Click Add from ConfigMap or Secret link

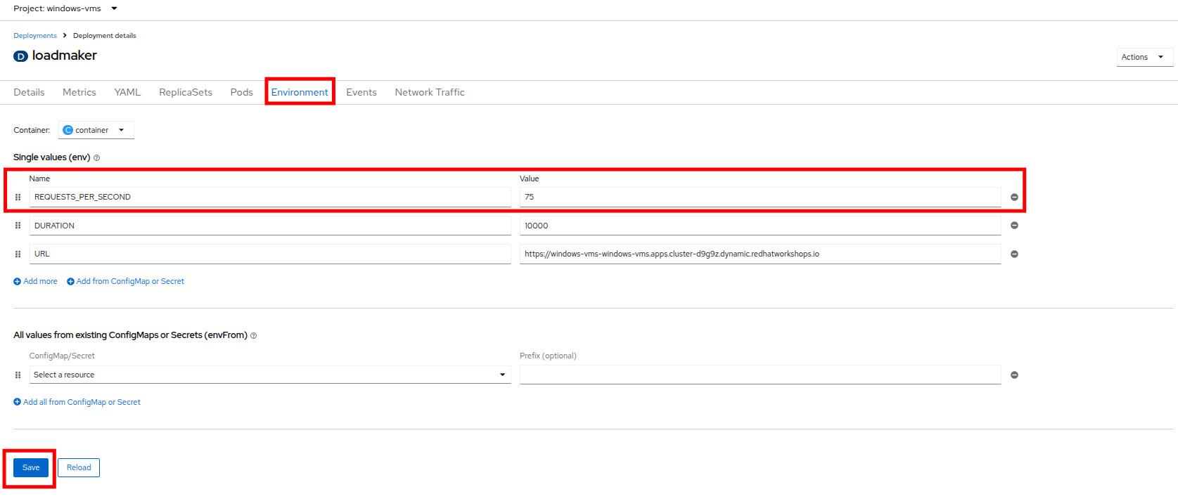coord(126,281)
